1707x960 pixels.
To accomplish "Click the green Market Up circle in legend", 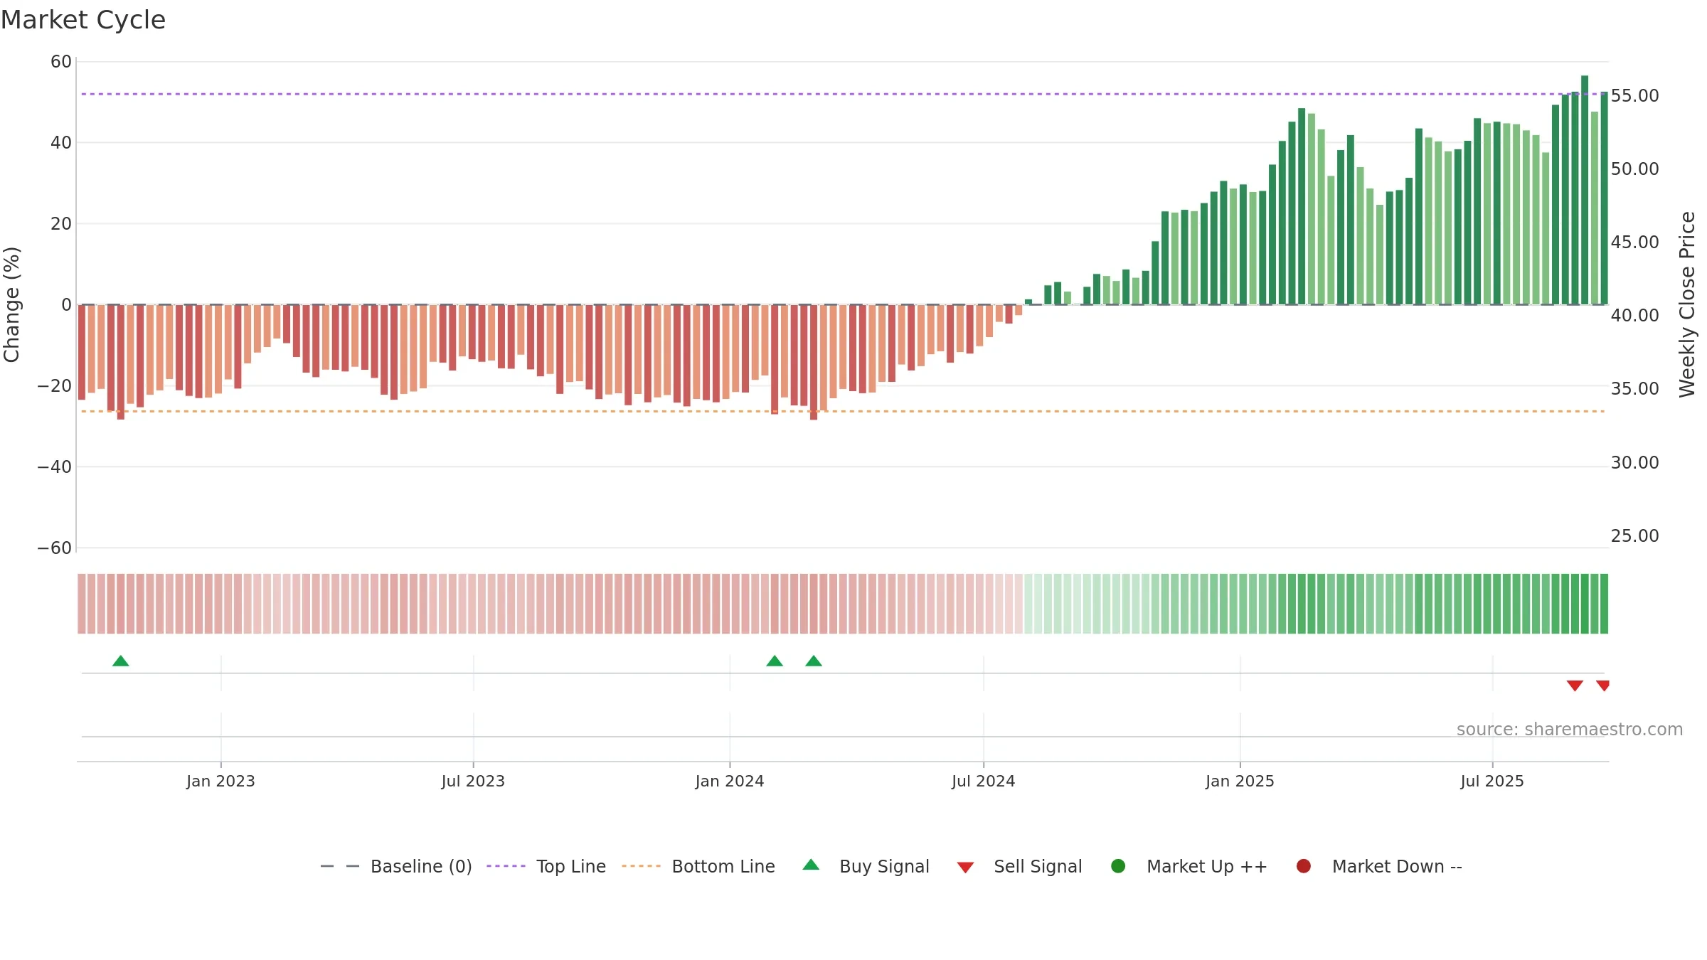I will tap(1118, 866).
